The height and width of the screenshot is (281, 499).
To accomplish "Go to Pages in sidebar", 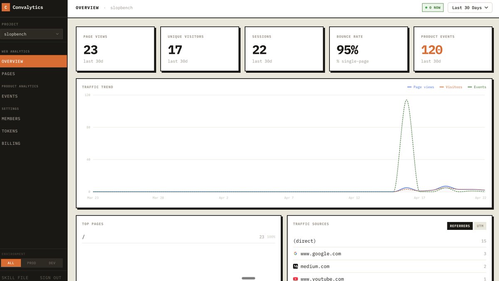I will point(33,74).
